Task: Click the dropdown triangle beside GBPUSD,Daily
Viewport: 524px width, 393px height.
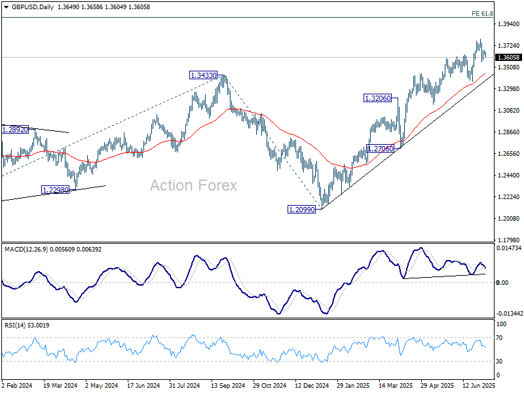Action: coord(7,7)
